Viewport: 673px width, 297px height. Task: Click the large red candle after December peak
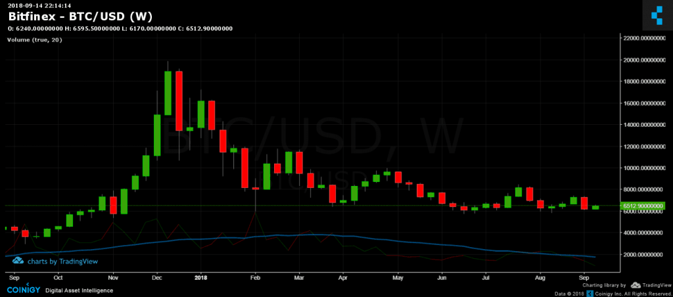click(179, 101)
